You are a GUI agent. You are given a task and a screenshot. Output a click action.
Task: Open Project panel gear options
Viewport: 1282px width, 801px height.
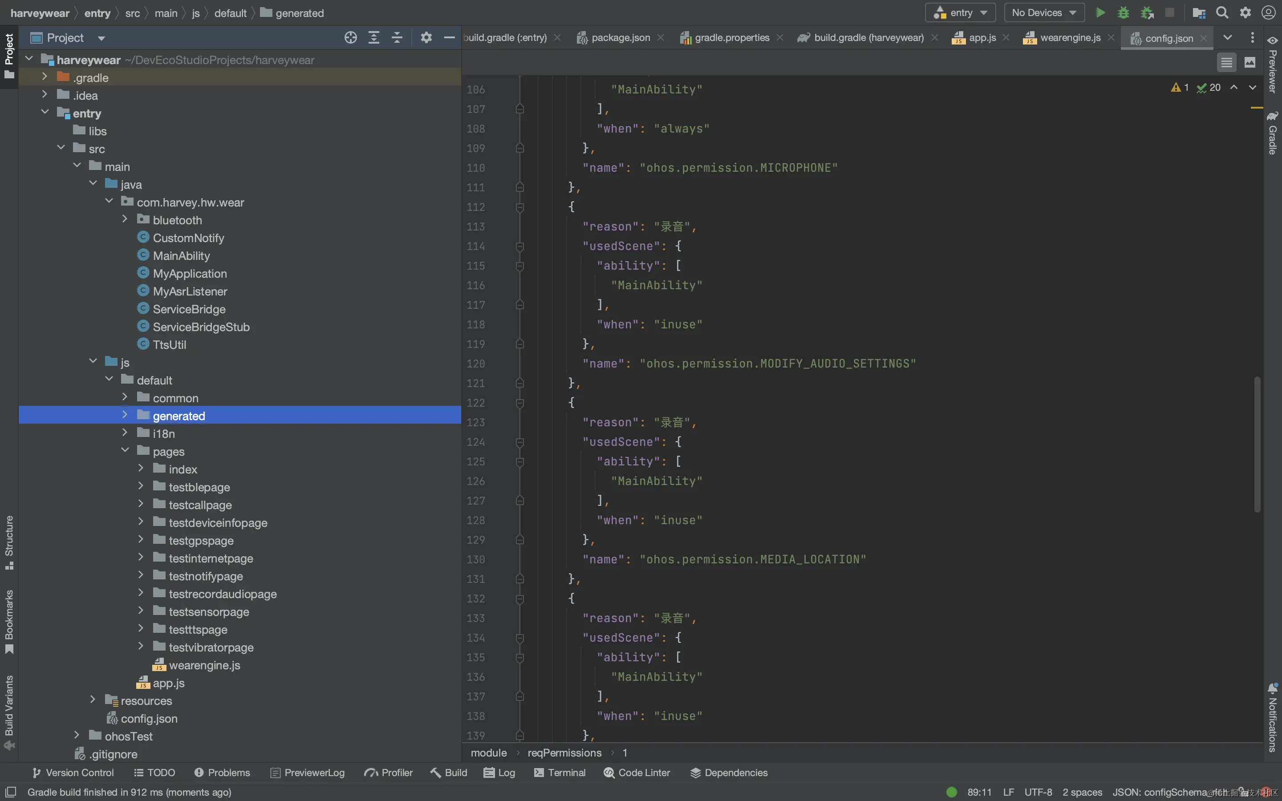click(426, 38)
